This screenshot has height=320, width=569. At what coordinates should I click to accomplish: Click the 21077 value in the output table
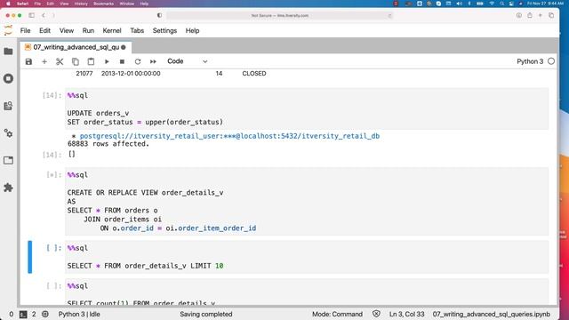[x=84, y=73]
